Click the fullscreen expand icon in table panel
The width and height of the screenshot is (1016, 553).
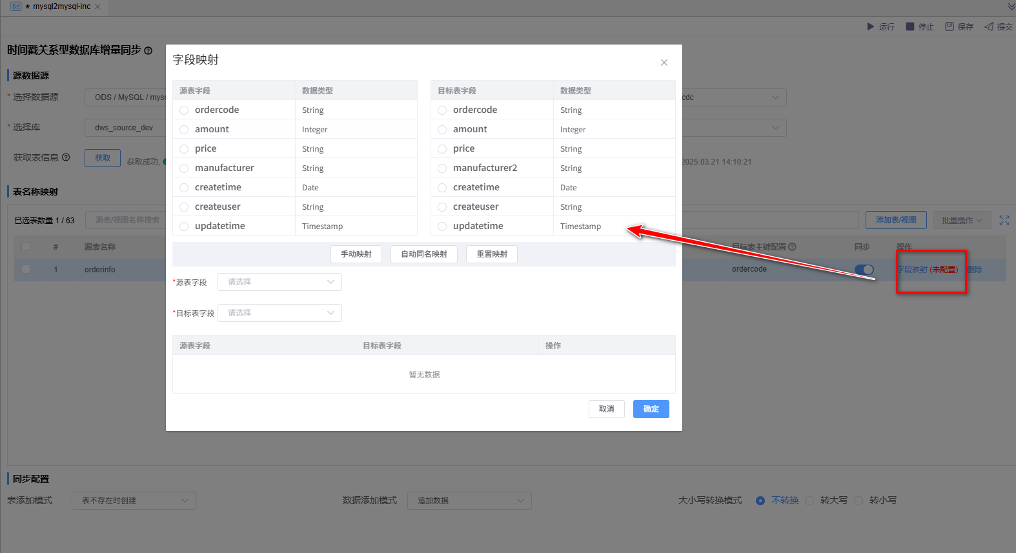1004,221
